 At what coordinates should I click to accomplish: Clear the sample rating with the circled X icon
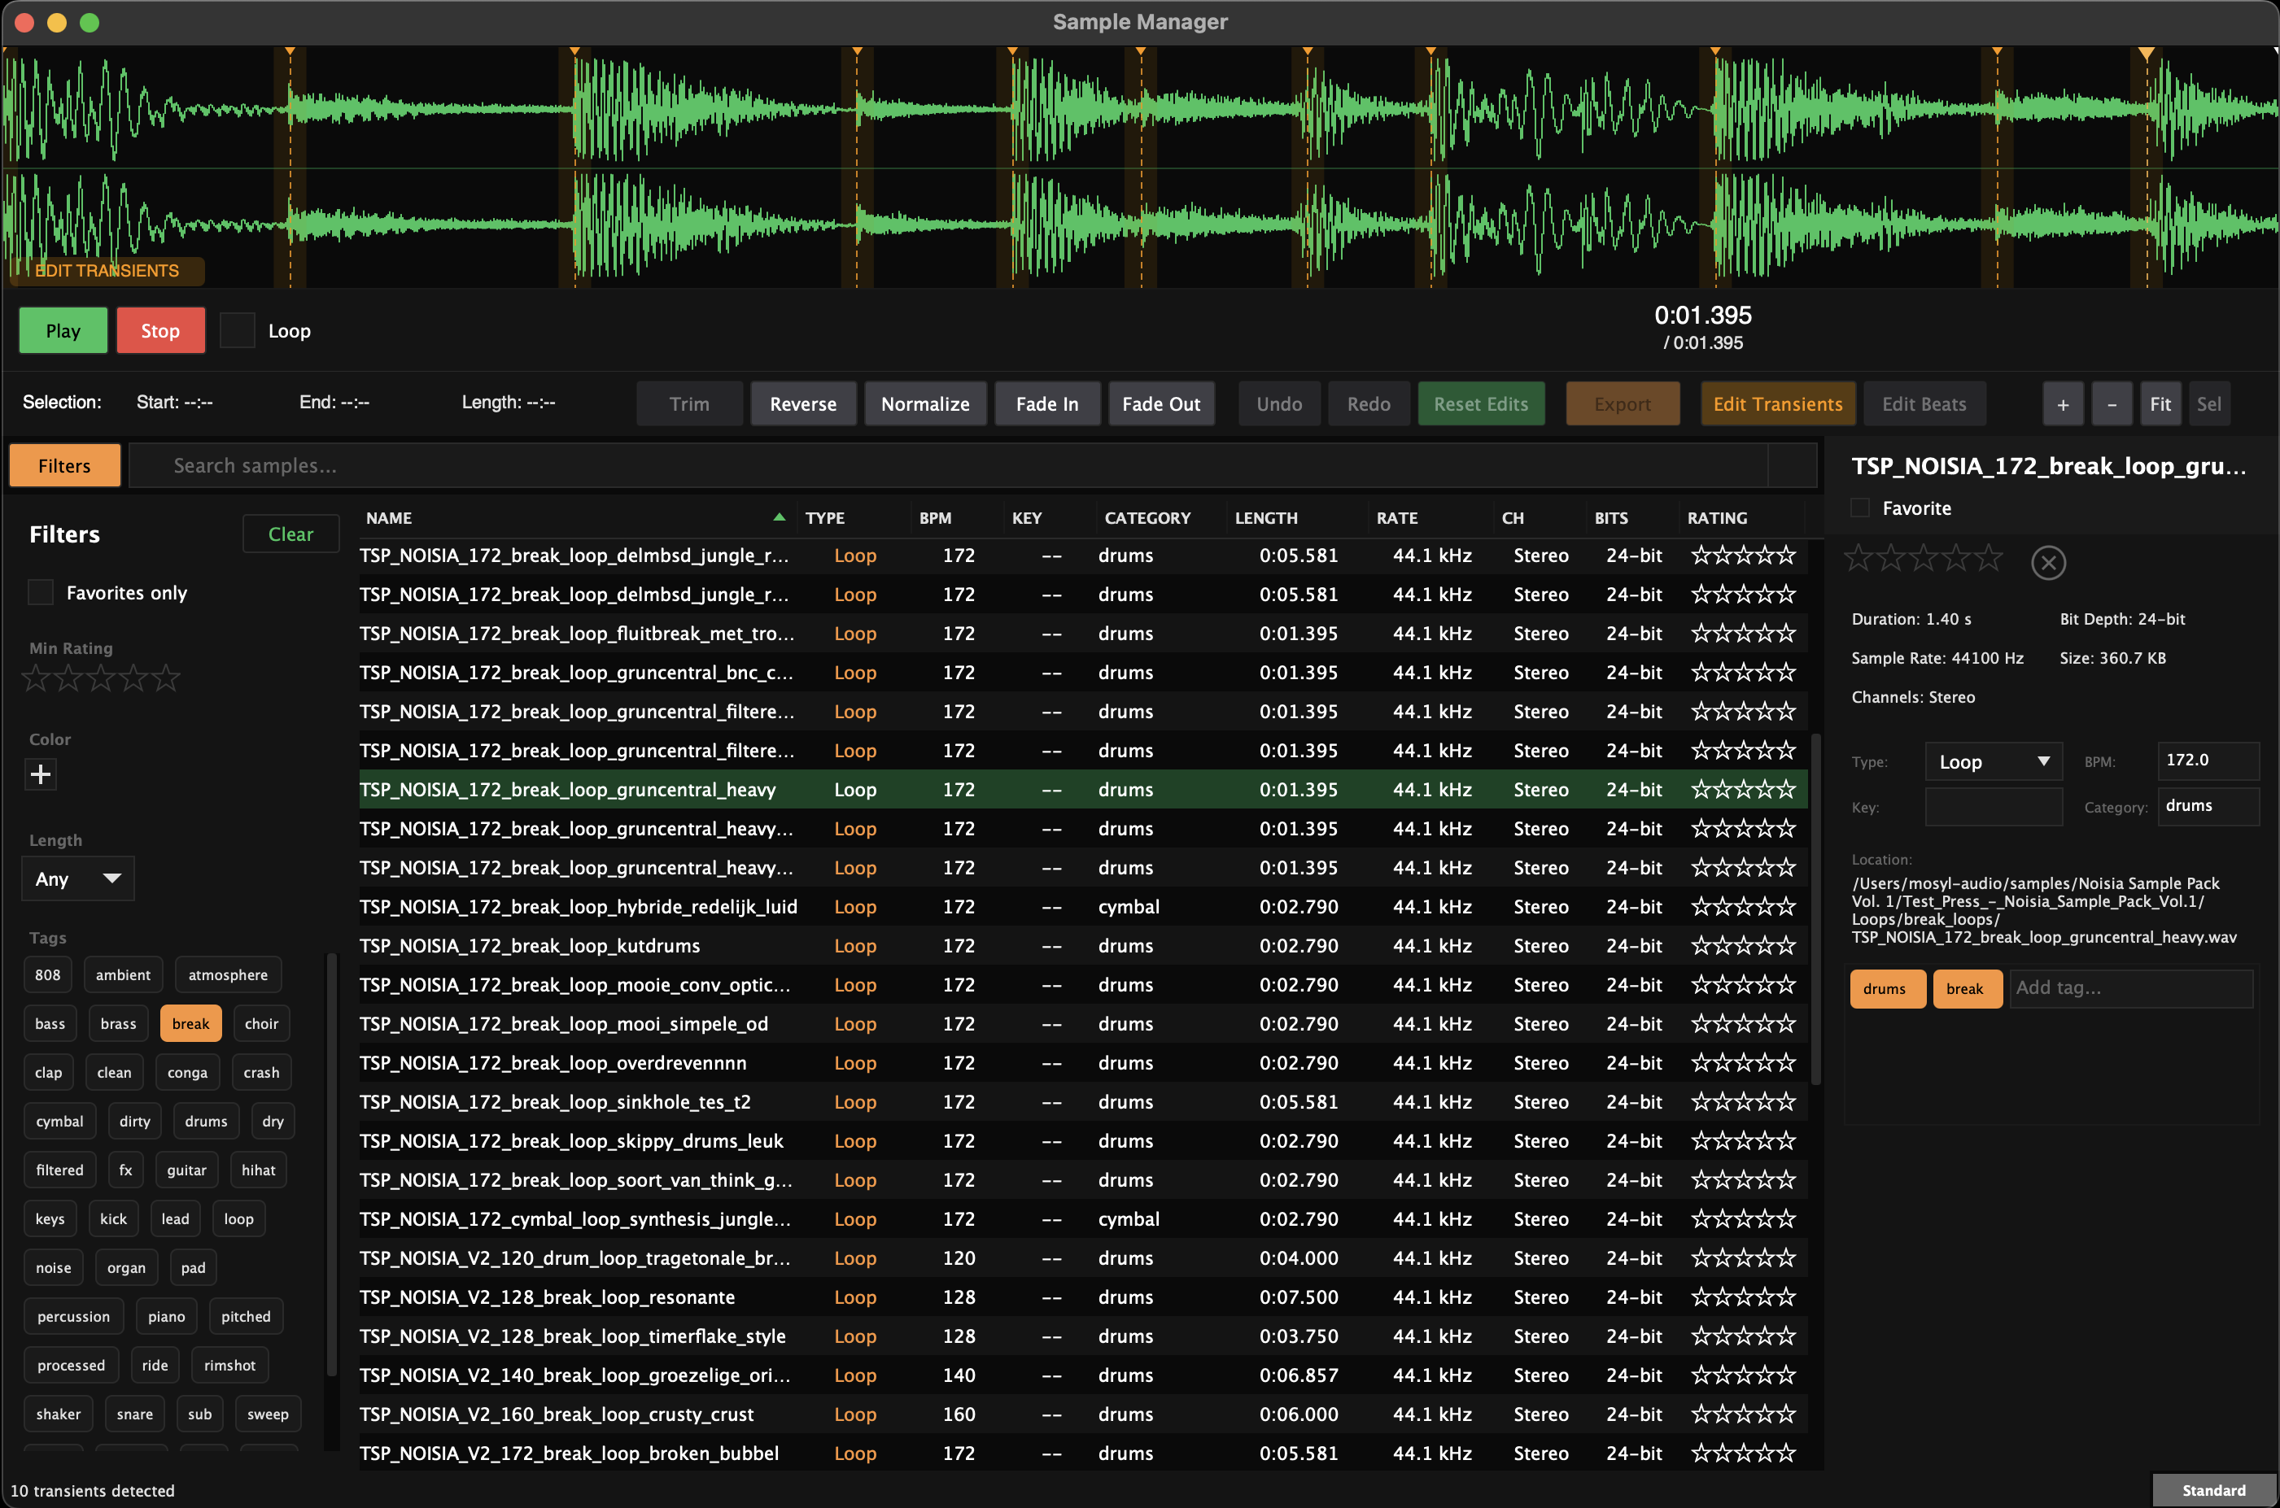pyautogui.click(x=2048, y=563)
